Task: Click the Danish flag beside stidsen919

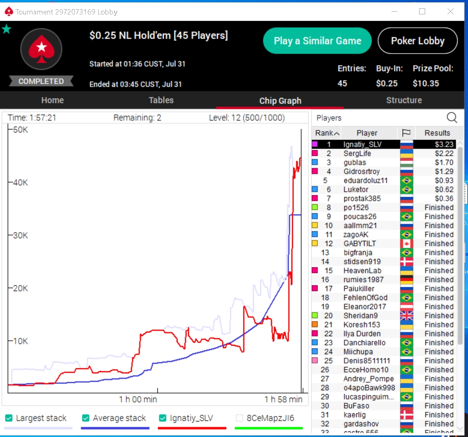Action: (407, 261)
